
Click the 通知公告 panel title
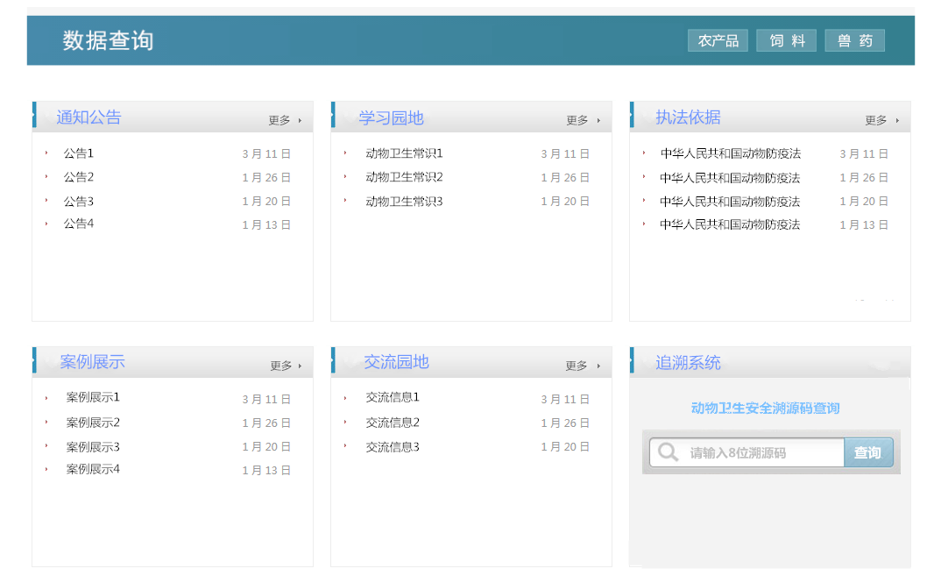pyautogui.click(x=88, y=117)
